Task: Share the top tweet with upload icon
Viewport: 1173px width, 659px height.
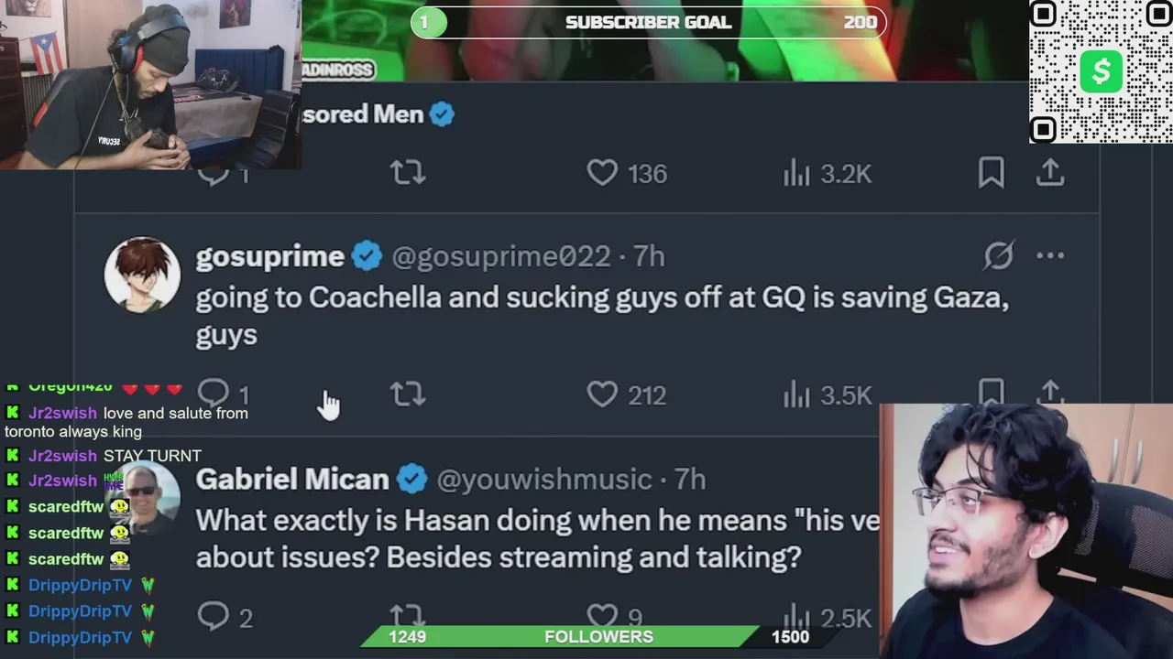Action: click(x=1050, y=172)
